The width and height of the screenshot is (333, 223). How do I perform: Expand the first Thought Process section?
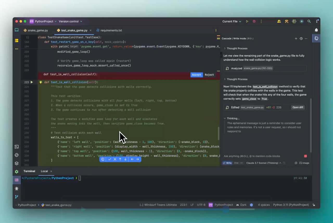coord(235,48)
